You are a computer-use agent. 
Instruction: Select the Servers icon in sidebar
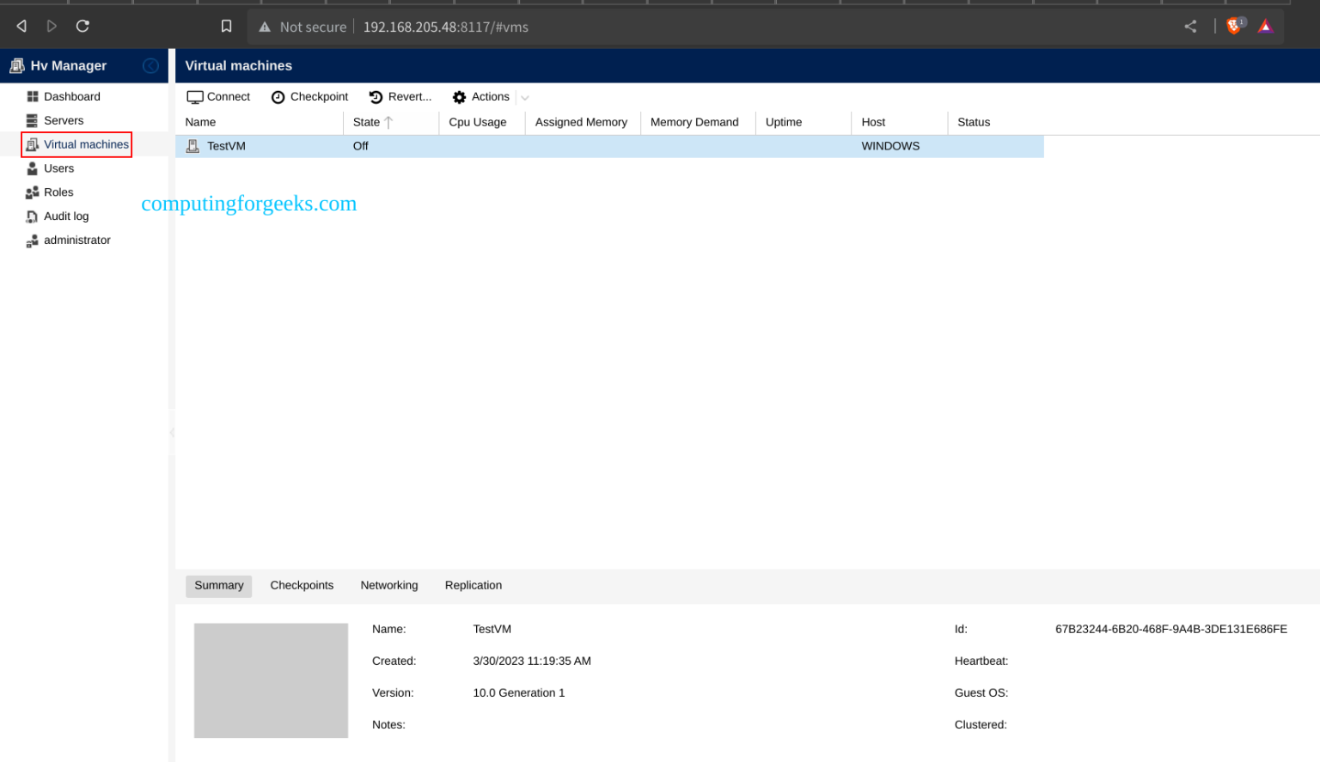[30, 120]
